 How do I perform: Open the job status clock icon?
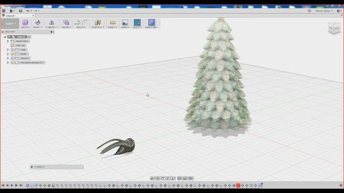pos(310,11)
